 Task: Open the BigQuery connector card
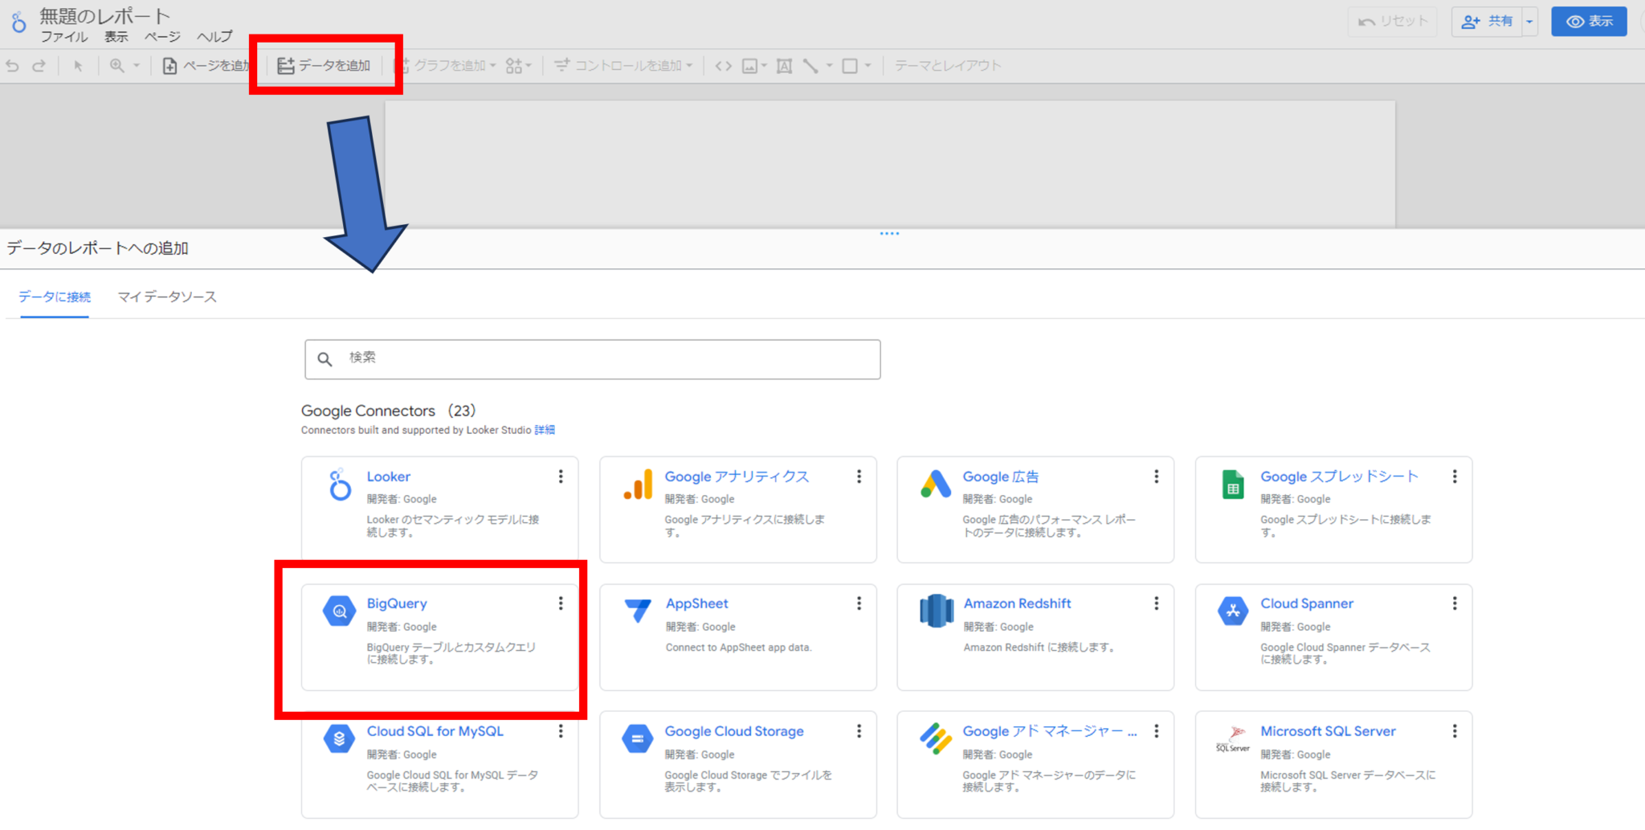coord(439,636)
